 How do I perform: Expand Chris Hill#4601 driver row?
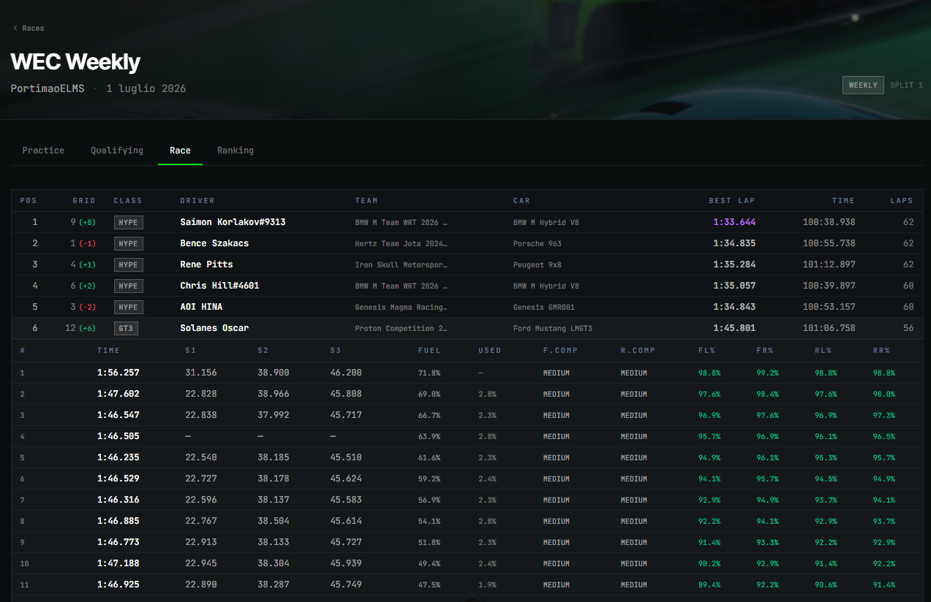(467, 286)
